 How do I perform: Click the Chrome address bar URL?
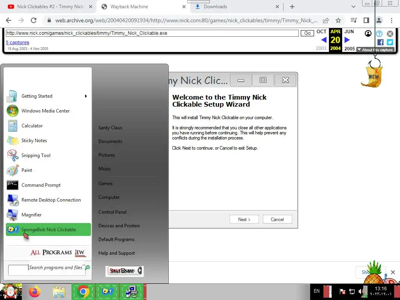click(x=186, y=20)
